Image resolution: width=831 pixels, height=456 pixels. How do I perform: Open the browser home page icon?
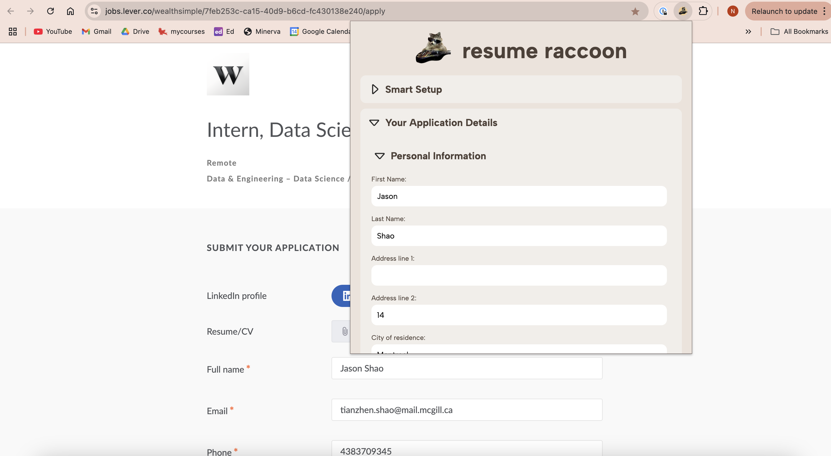pyautogui.click(x=70, y=11)
